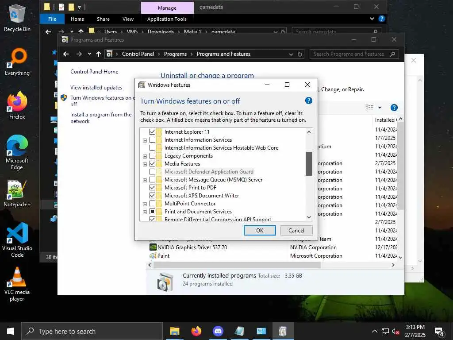The image size is (453, 340).
Task: Click programs list horizontal scrollbar thumb
Action: [x=237, y=265]
